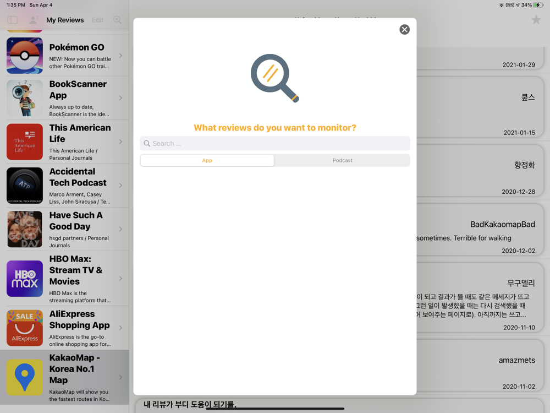
Task: Expand Accidental Tech Podcast row chevron
Action: [120, 186]
